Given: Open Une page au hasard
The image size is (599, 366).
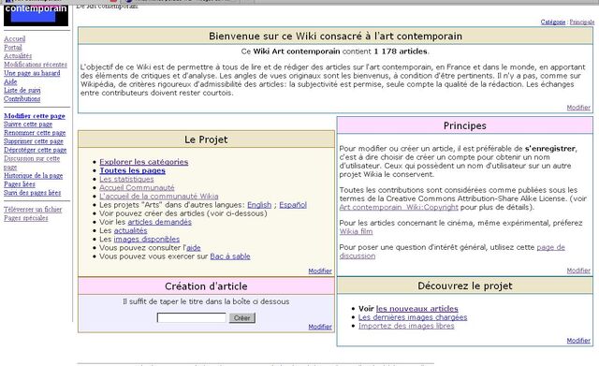Looking at the screenshot, I should (32, 73).
